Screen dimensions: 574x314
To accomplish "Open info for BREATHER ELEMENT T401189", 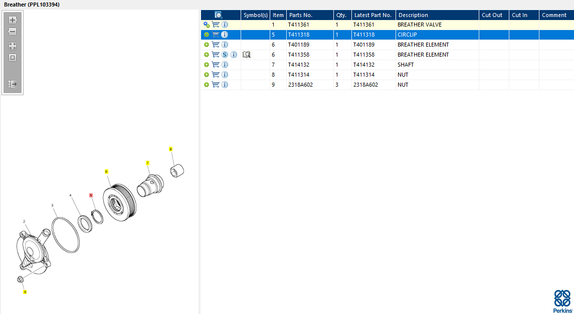I will 225,45.
